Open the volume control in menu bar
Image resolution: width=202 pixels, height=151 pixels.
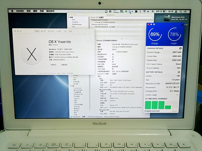click(148, 11)
